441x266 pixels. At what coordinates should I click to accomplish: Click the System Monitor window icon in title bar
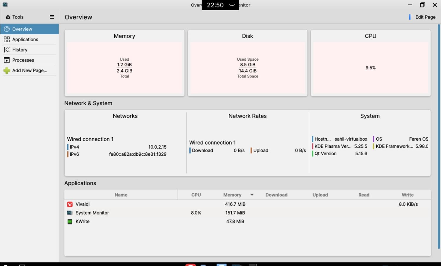(x=5, y=5)
